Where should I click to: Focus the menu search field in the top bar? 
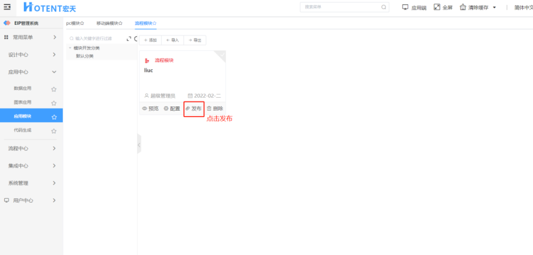[345, 7]
